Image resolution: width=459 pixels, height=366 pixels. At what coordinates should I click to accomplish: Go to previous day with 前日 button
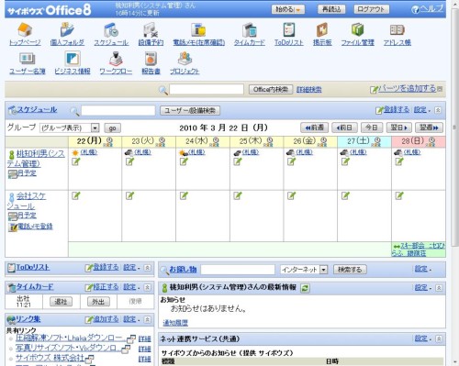344,128
